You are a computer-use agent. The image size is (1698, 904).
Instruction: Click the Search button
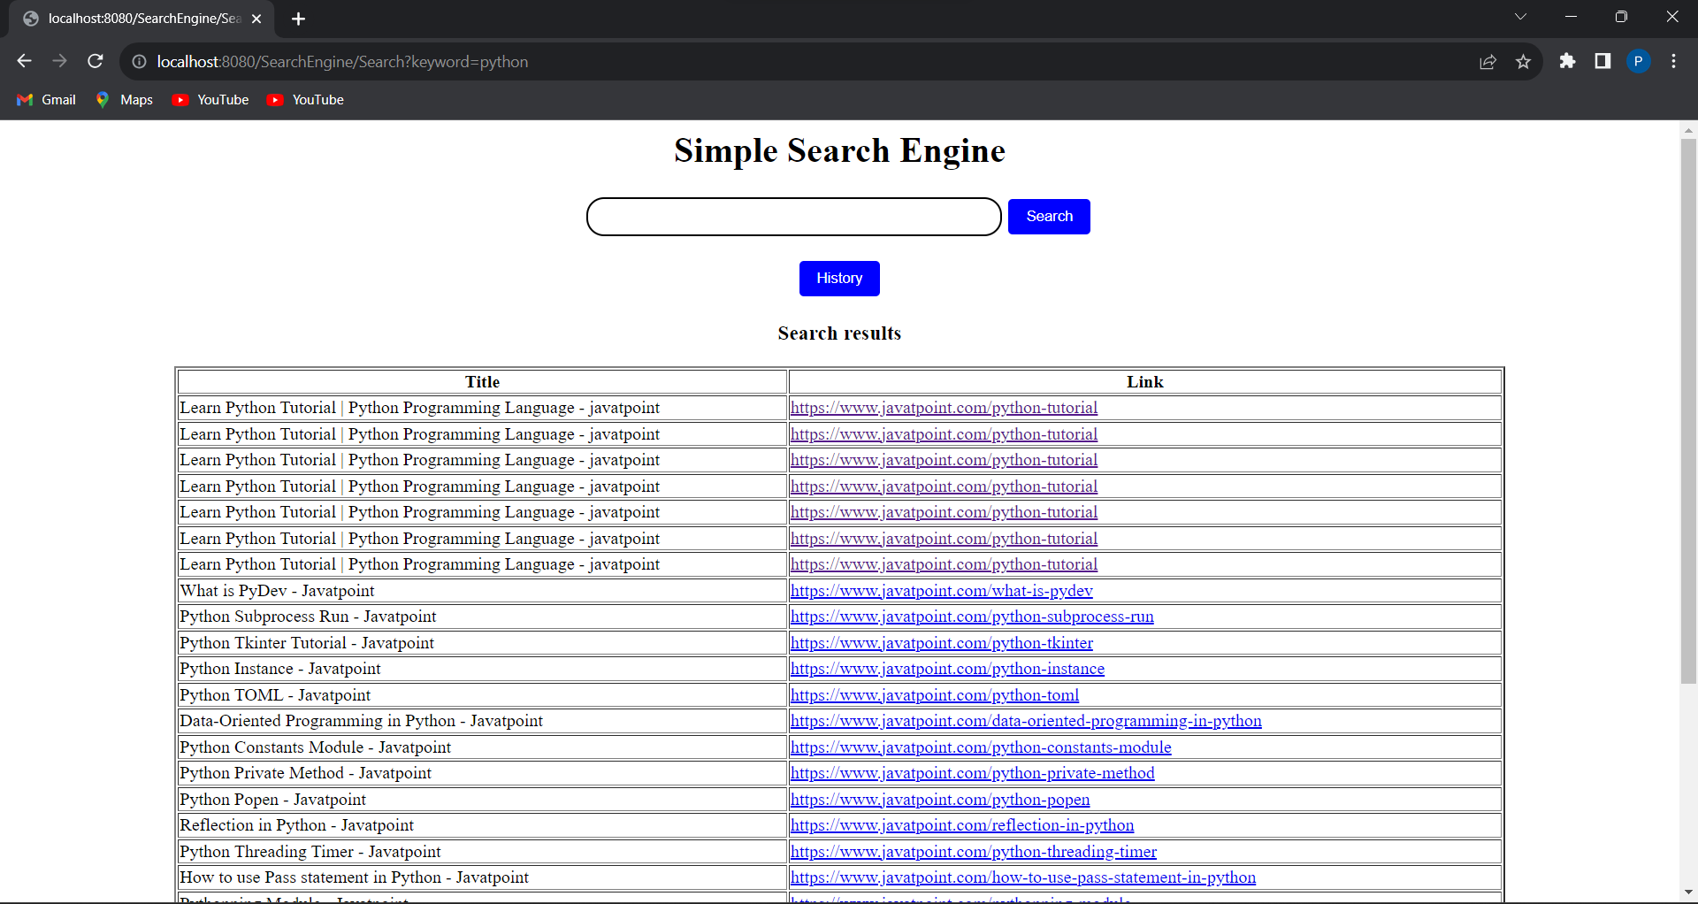click(x=1049, y=216)
